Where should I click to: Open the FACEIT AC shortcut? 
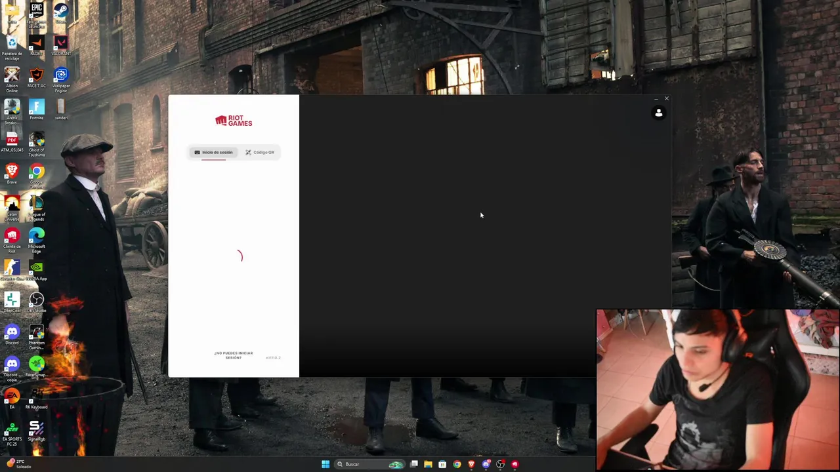(37, 78)
